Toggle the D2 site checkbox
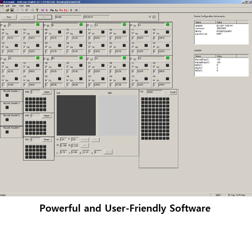The height and width of the screenshot is (225, 252). click(x=132, y=59)
